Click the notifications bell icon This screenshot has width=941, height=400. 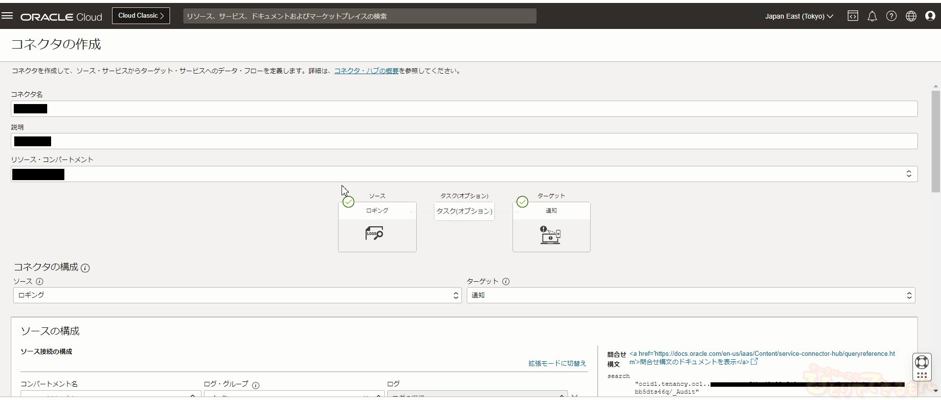872,16
